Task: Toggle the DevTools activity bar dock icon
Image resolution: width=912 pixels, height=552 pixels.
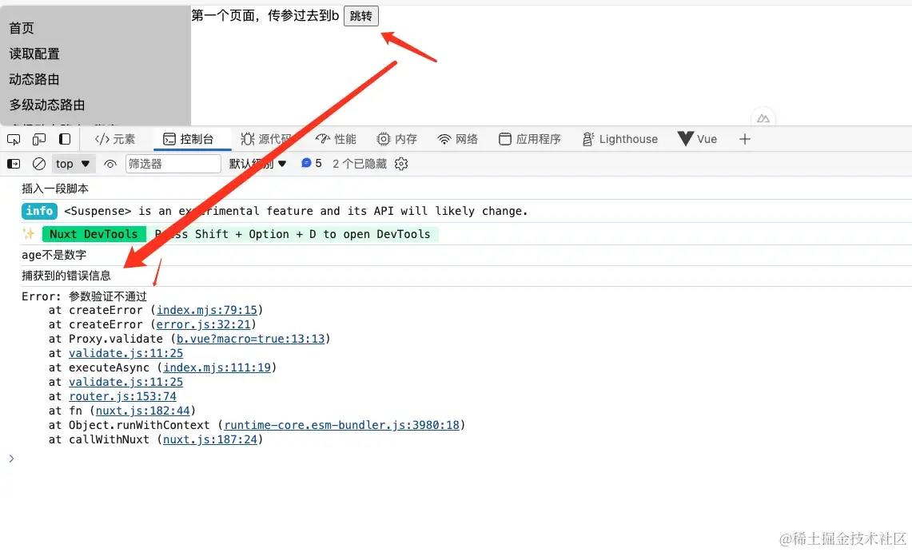Action: click(x=65, y=140)
